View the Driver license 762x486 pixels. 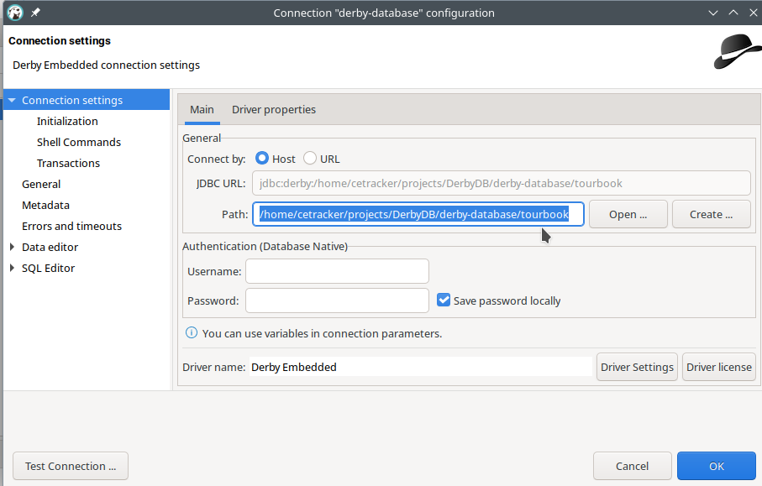point(719,367)
